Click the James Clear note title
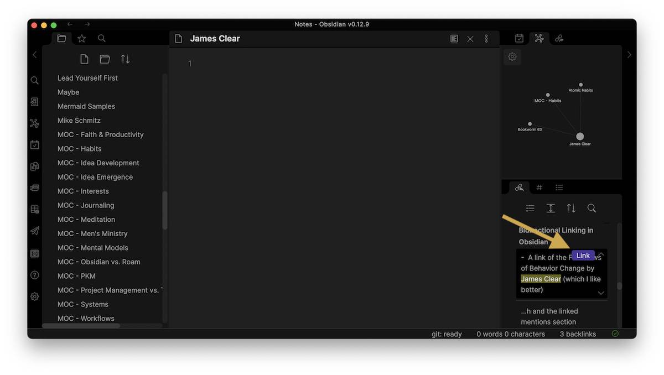Screen dimensions: 664x375 215,39
